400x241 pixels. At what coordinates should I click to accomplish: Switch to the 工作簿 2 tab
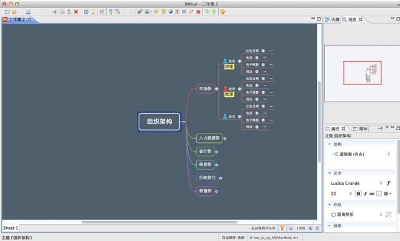click(x=17, y=19)
